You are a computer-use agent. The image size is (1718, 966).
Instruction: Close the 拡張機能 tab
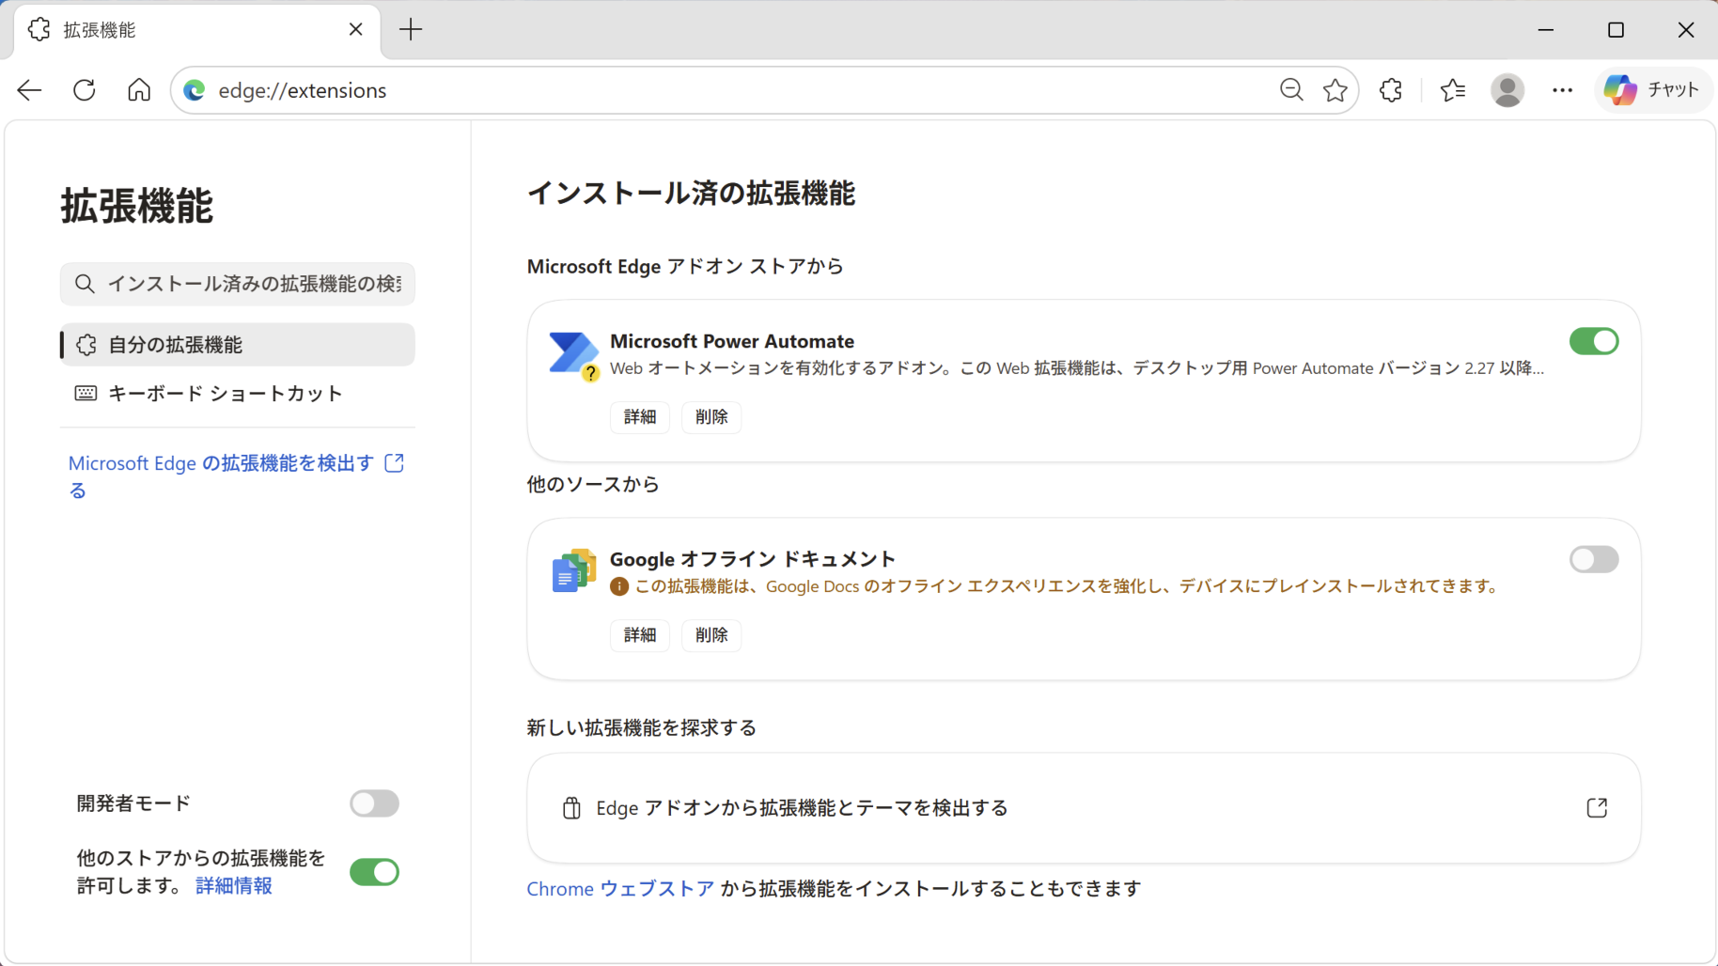click(x=356, y=30)
